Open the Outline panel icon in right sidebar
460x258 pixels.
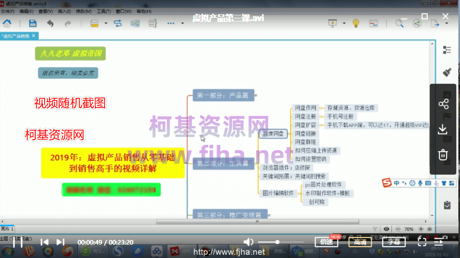(447, 50)
